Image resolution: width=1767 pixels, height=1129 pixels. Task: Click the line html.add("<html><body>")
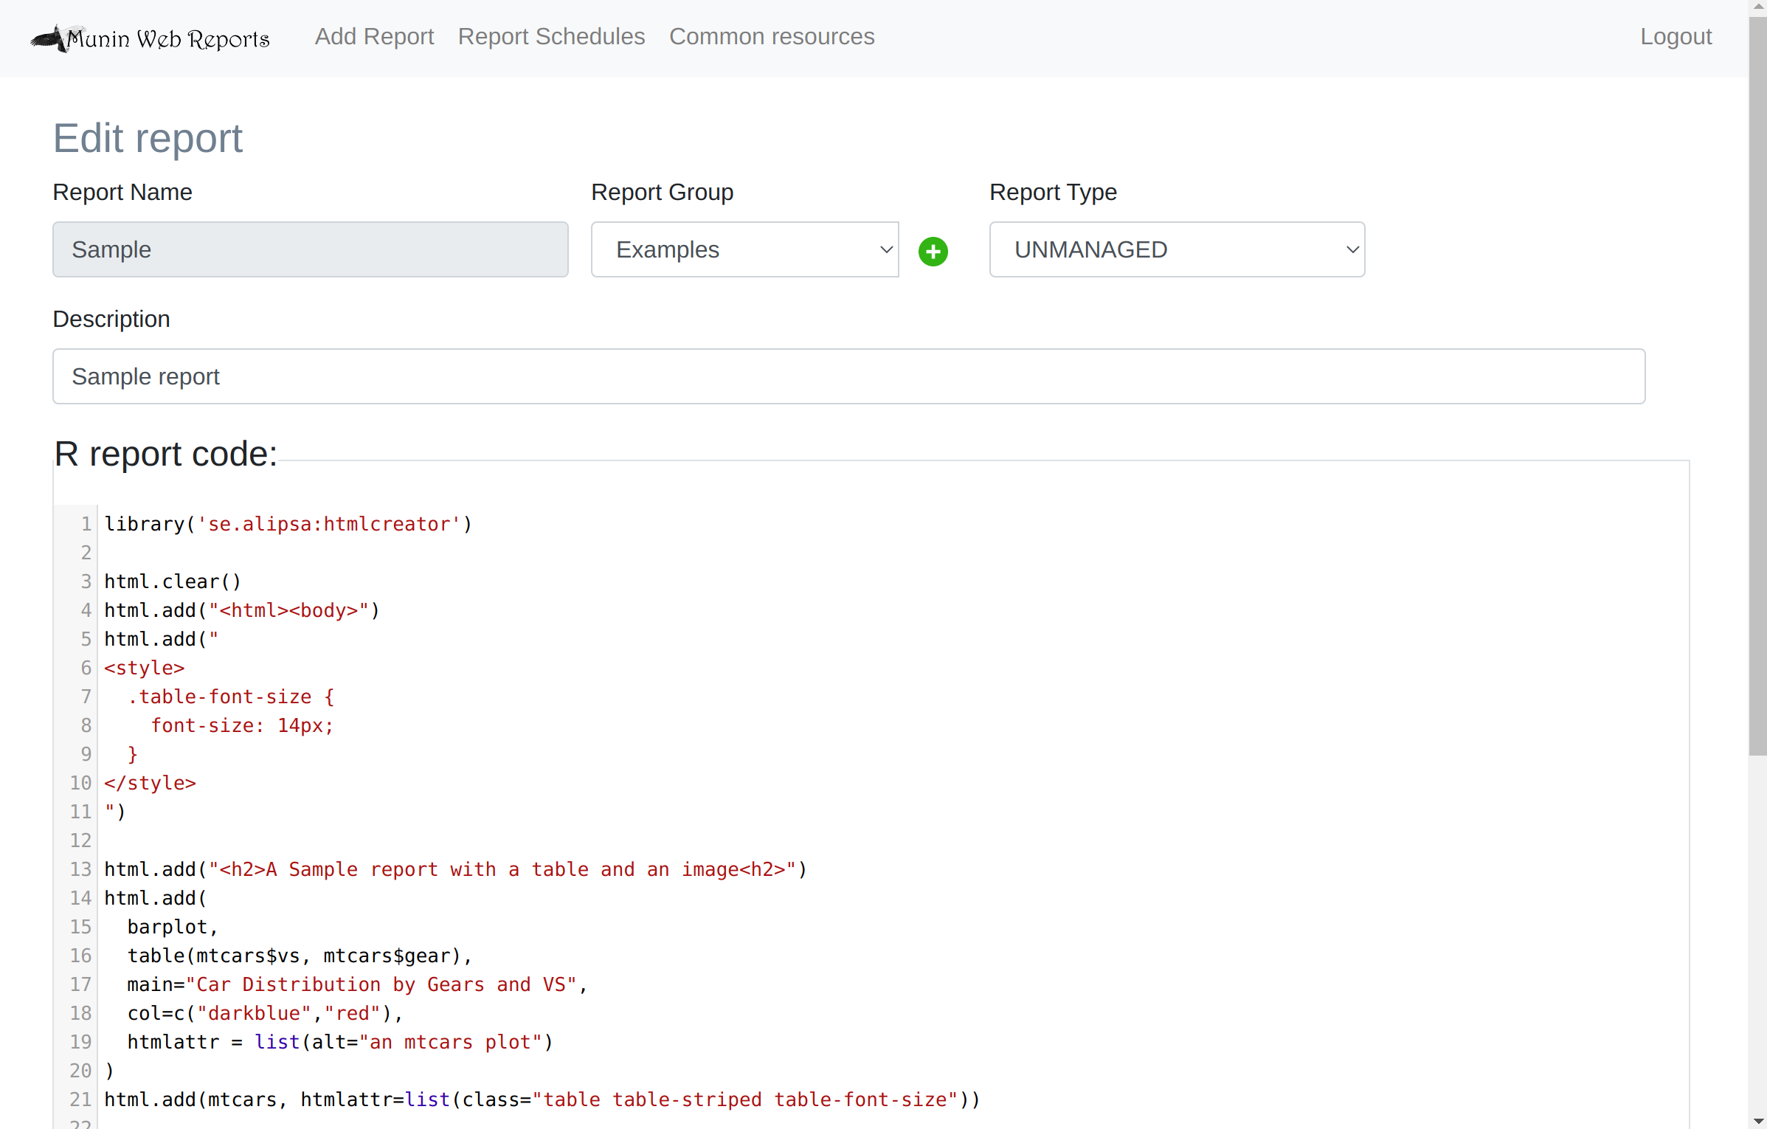[x=241, y=610]
